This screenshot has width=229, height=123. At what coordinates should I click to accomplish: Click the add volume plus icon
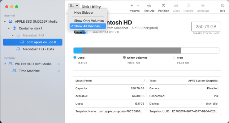tap(132, 6)
